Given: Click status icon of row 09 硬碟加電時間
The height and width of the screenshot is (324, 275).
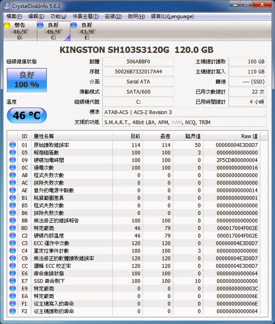Looking at the screenshot, I should (13, 160).
